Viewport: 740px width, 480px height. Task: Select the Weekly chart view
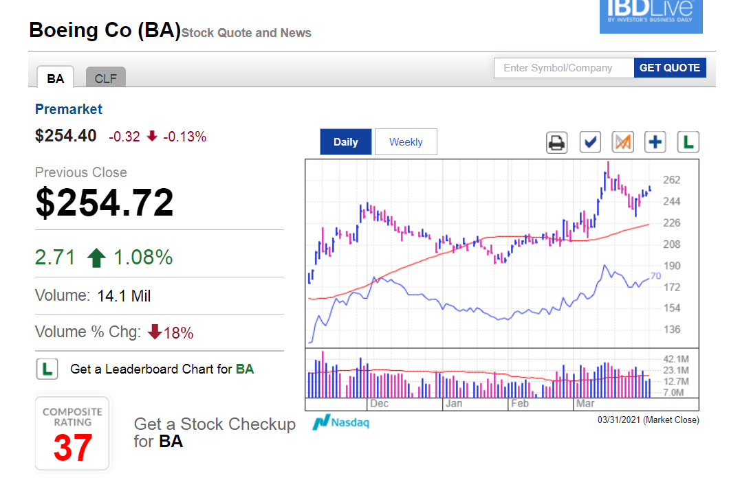(406, 141)
